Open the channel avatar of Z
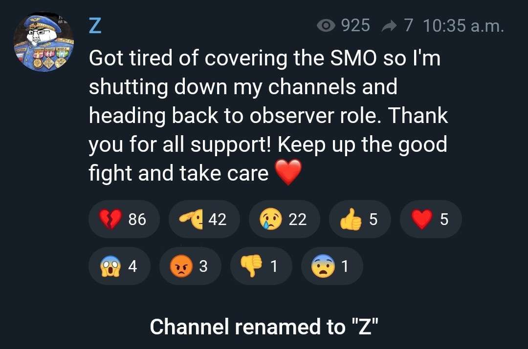This screenshot has width=528, height=349. 44,42
